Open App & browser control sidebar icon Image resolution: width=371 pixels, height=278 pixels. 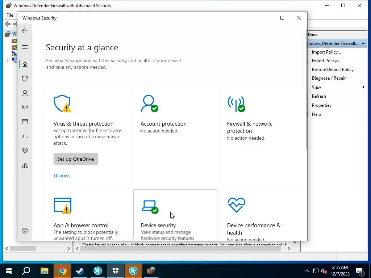pos(25,122)
